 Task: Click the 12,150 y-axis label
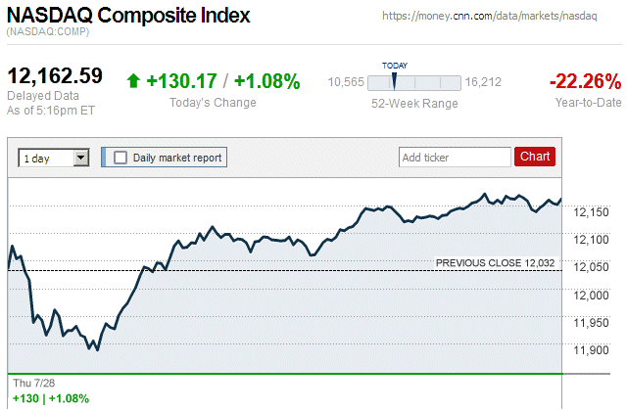click(590, 212)
